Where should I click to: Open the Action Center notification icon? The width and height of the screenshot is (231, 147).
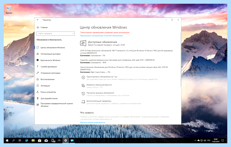coord(223,140)
